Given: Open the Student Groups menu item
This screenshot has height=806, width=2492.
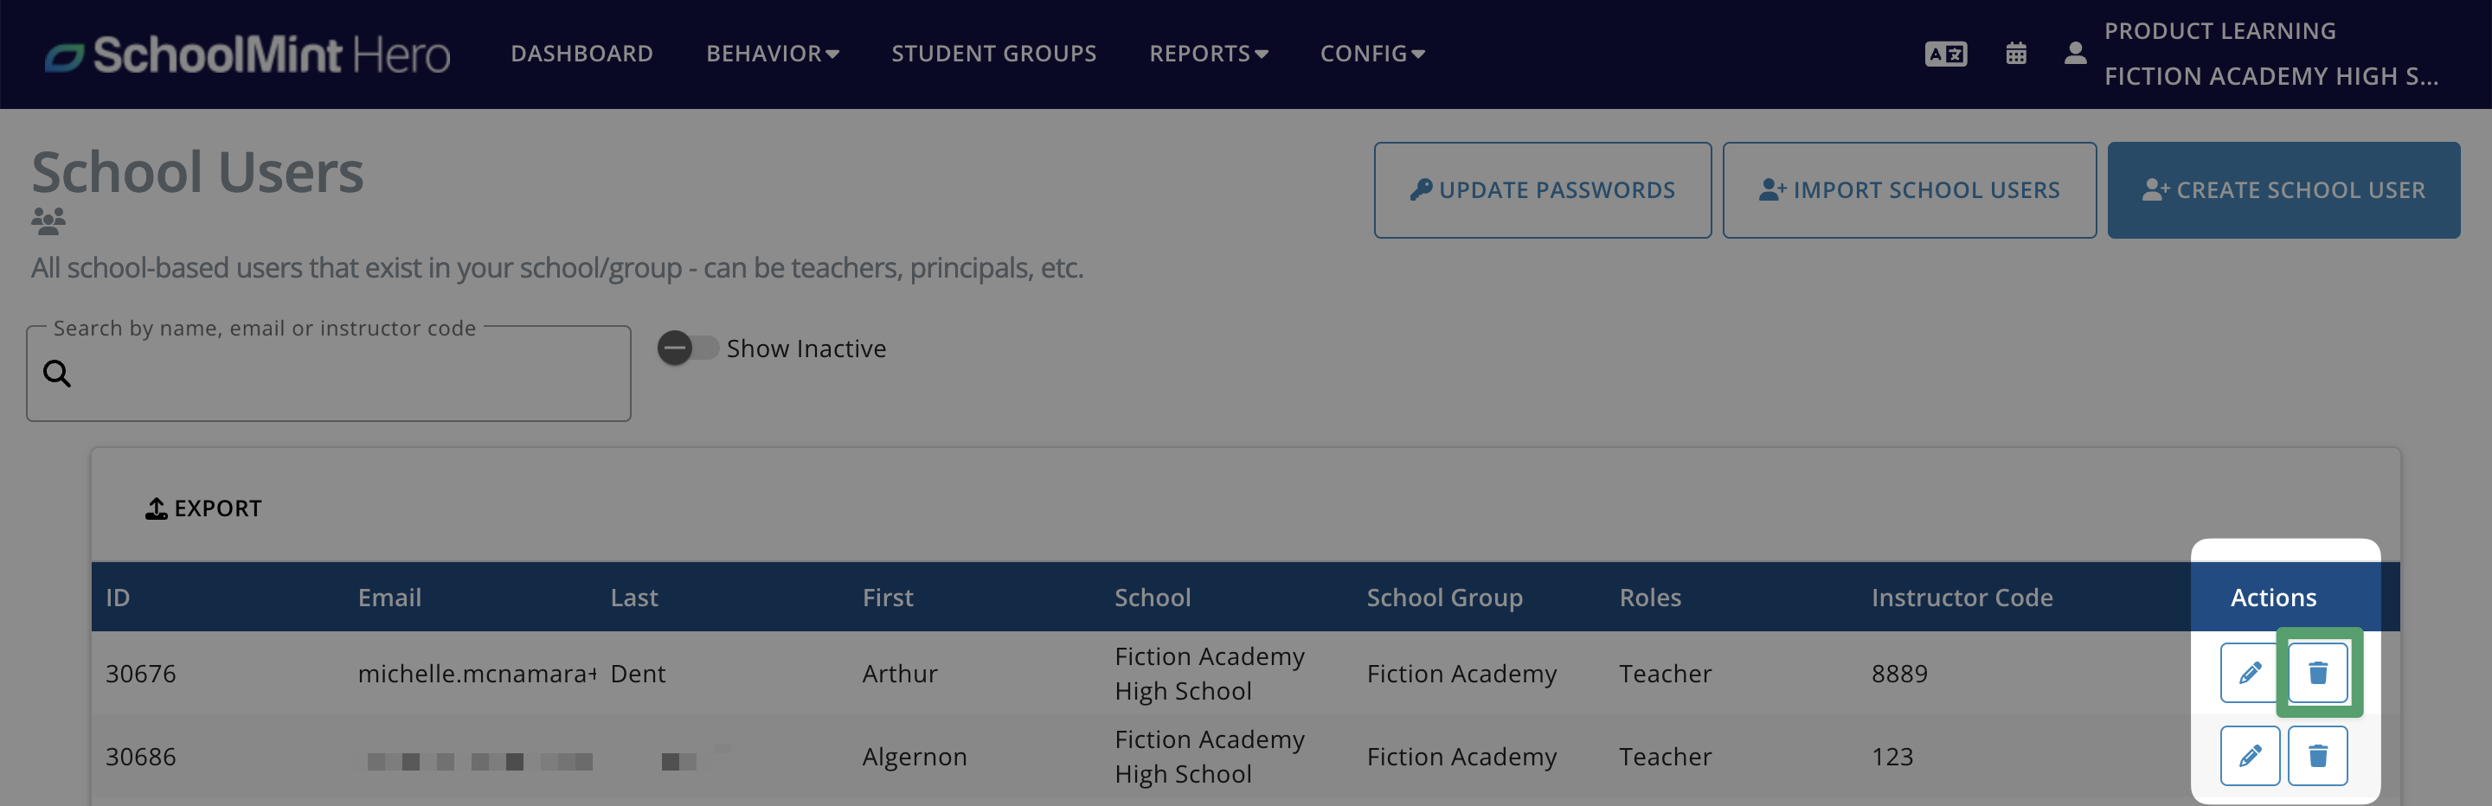Looking at the screenshot, I should 993,54.
